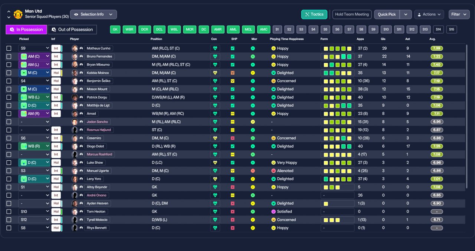
Task: Click Manuel Ugarte's red morale icon
Action: (253, 171)
